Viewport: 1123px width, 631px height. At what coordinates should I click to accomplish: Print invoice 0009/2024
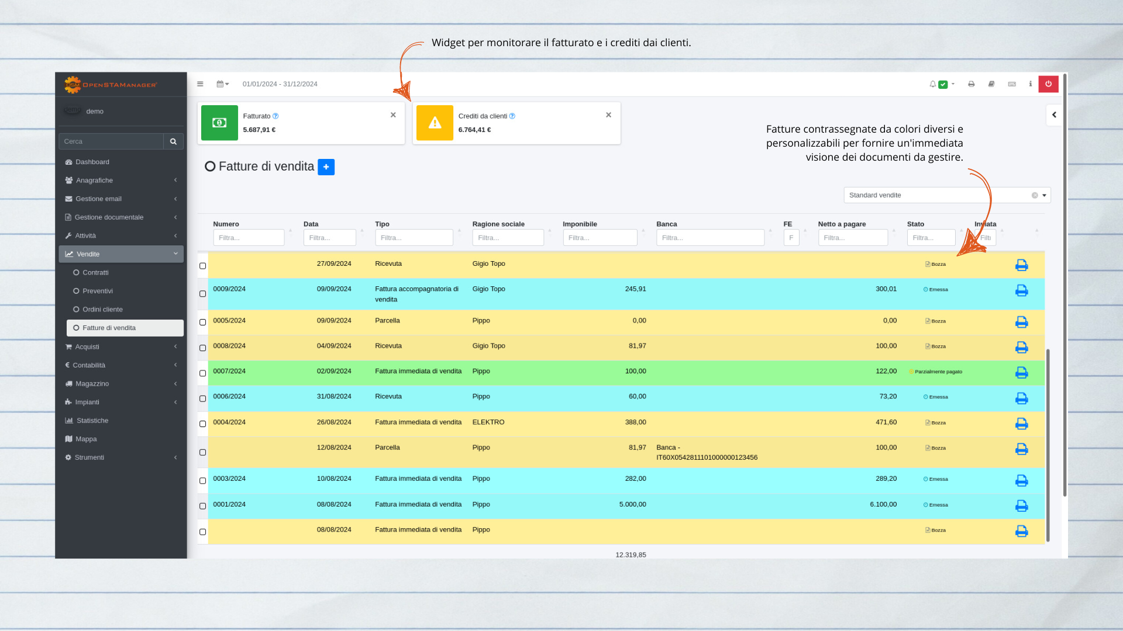(x=1021, y=290)
